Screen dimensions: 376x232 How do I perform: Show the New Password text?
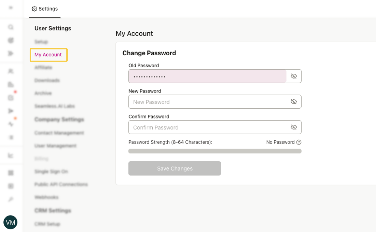[x=294, y=102]
